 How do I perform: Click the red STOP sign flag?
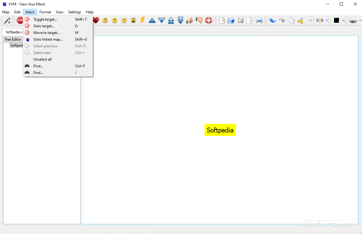[x=20, y=20]
